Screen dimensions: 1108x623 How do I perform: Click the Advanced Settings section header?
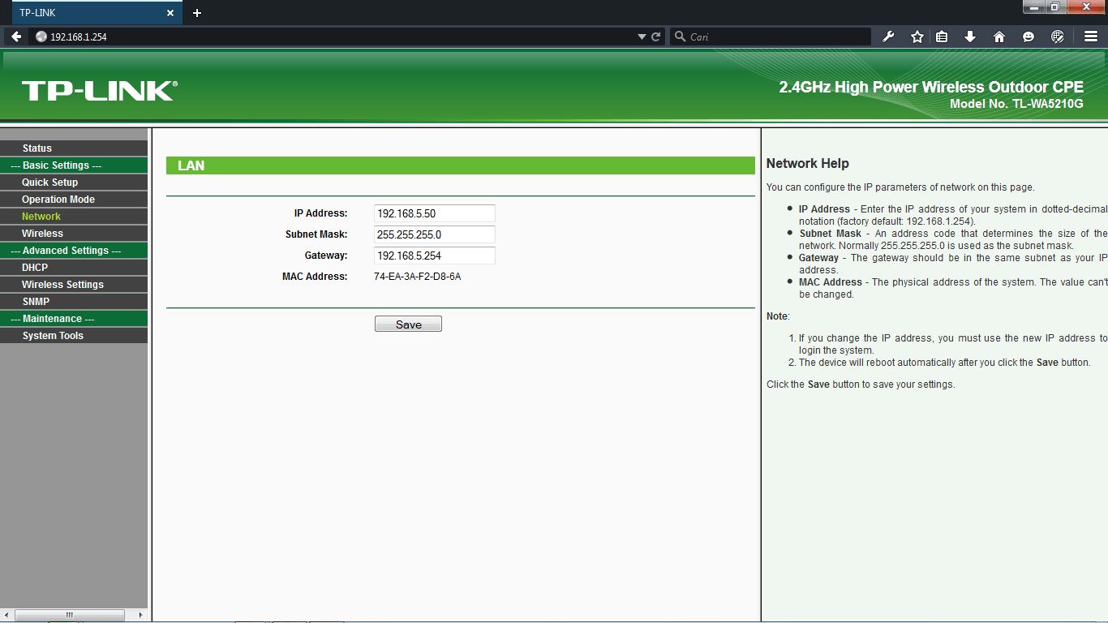point(74,251)
